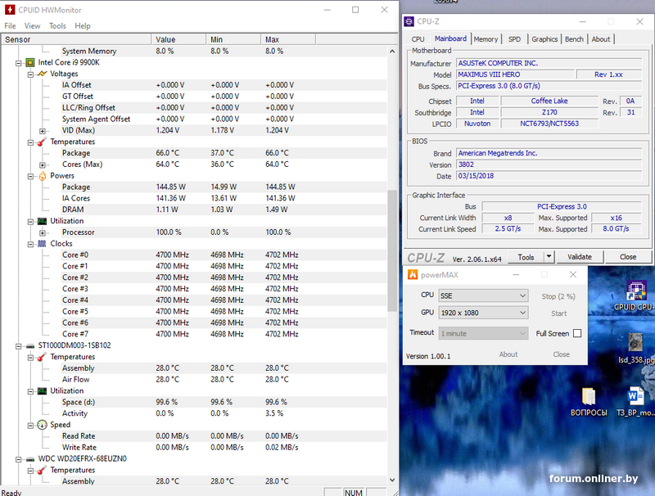Click the ST1000DM003-1SB102 hard drive icon
The image size is (655, 496).
[30, 345]
